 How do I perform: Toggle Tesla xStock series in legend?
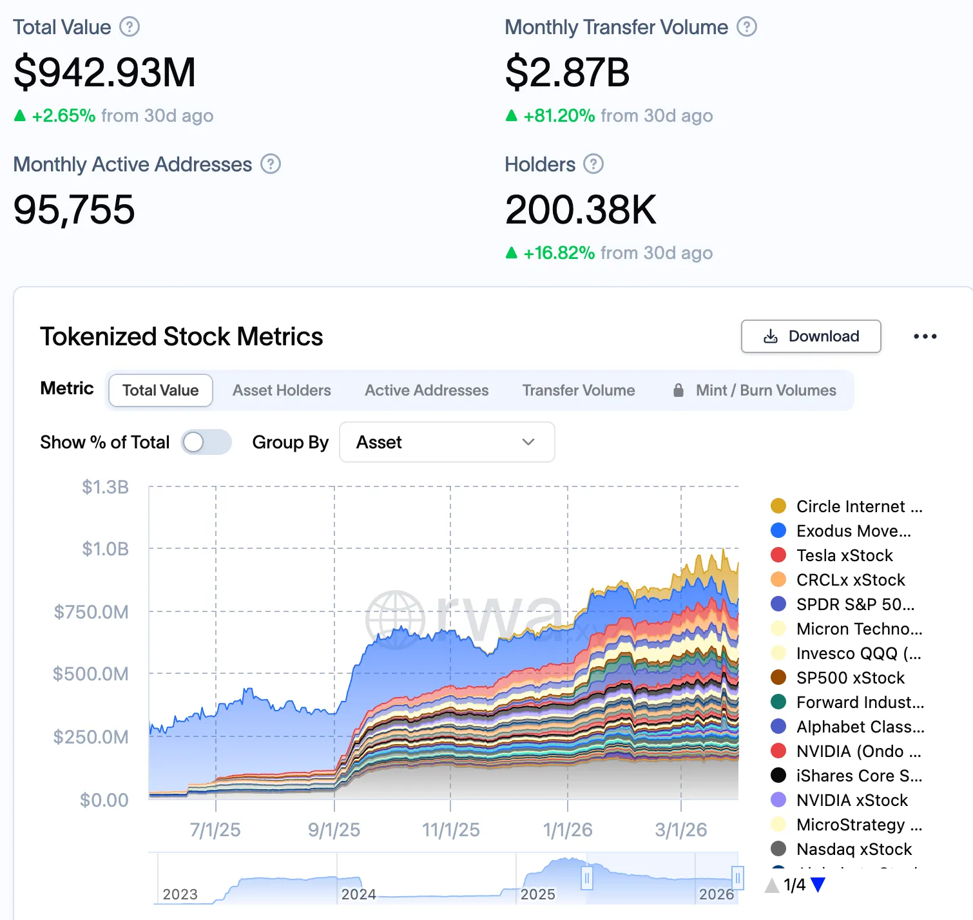(x=844, y=555)
